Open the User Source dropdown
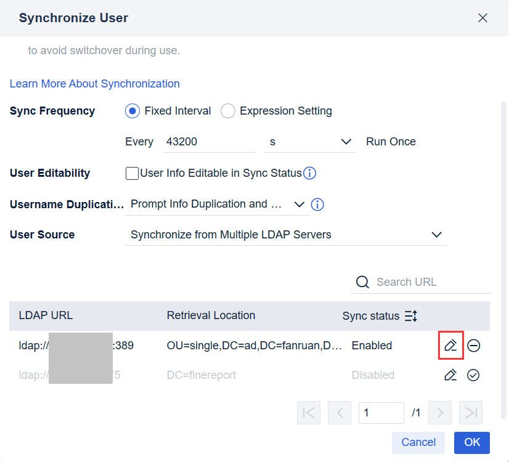The height and width of the screenshot is (462, 509). [436, 235]
